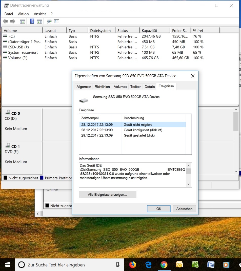
Task: Toggle the console tree pane toolbar icon
Action: [x=23, y=22]
